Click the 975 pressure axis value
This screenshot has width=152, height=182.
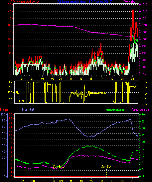pos(144,74)
